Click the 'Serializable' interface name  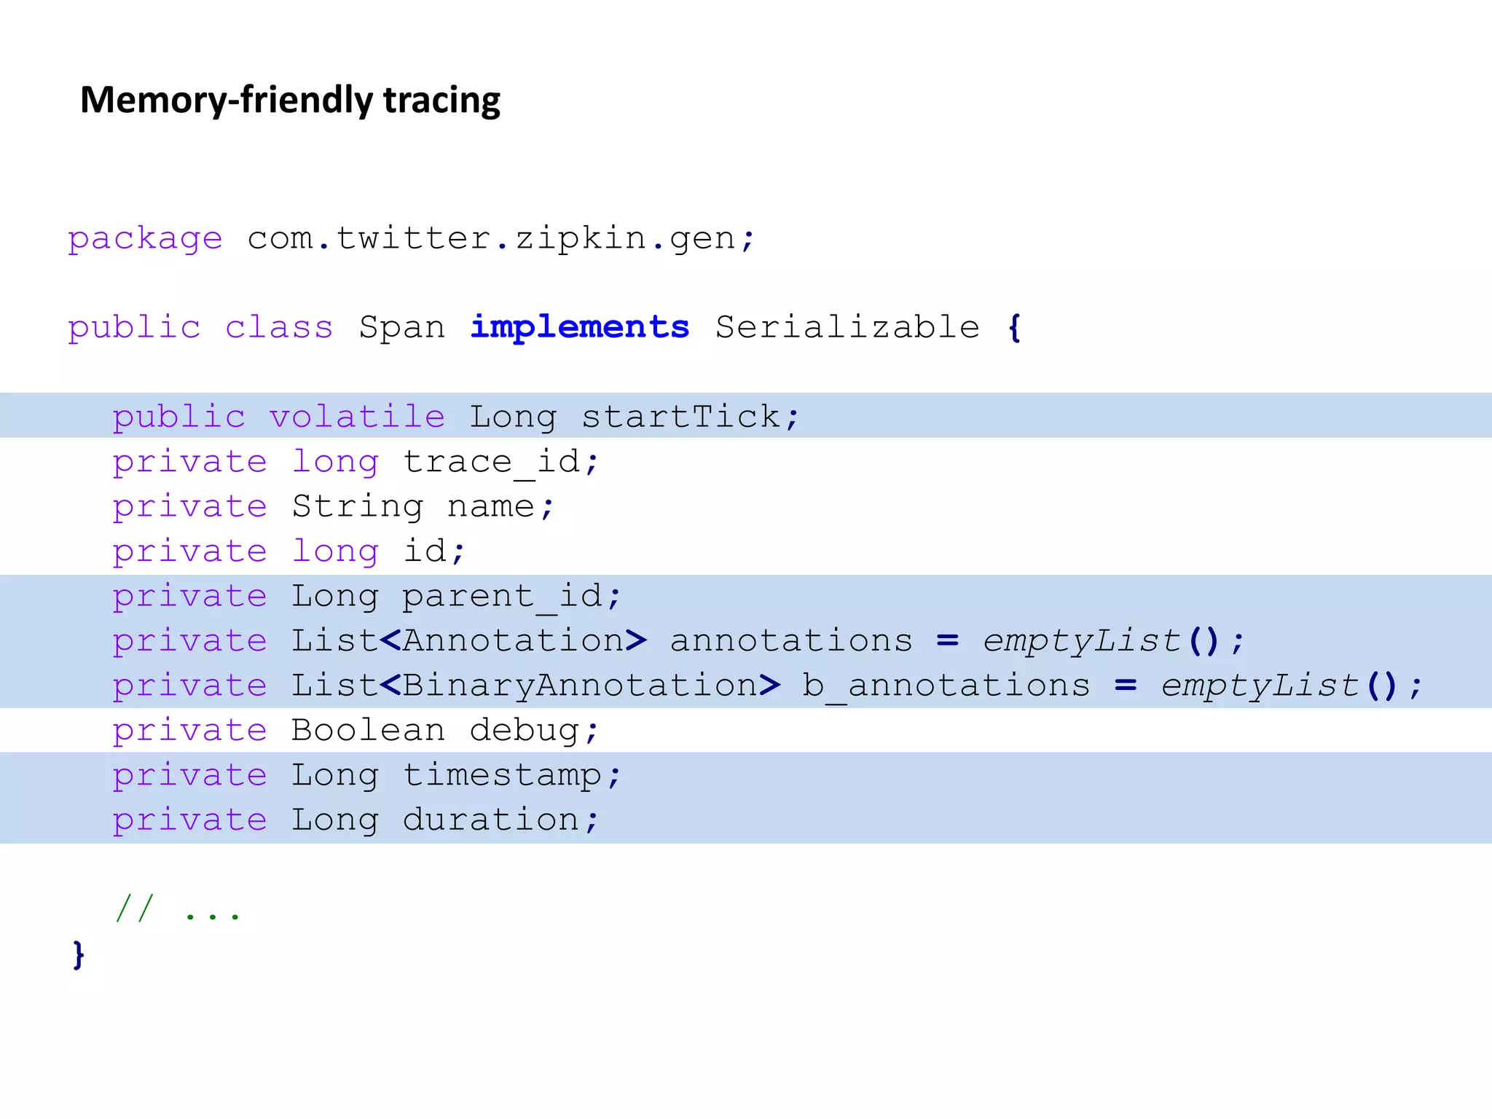pos(847,327)
